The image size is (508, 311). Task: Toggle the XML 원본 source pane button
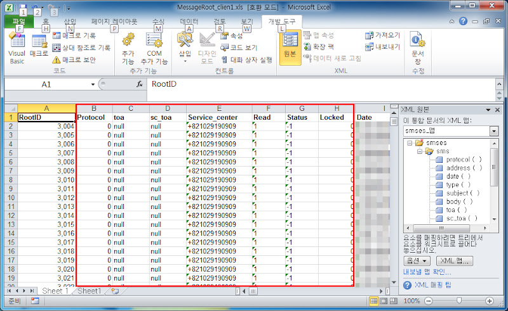point(290,48)
